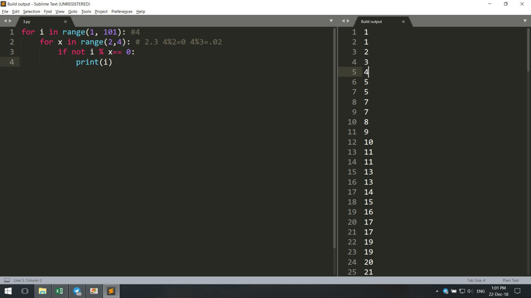This screenshot has height=298, width=531.
Task: Open the Find menu
Action: 48,12
